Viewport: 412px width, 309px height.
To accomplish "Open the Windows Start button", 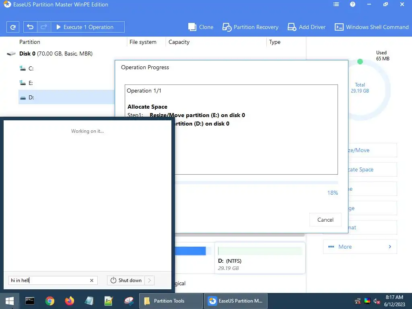I will [x=10, y=301].
